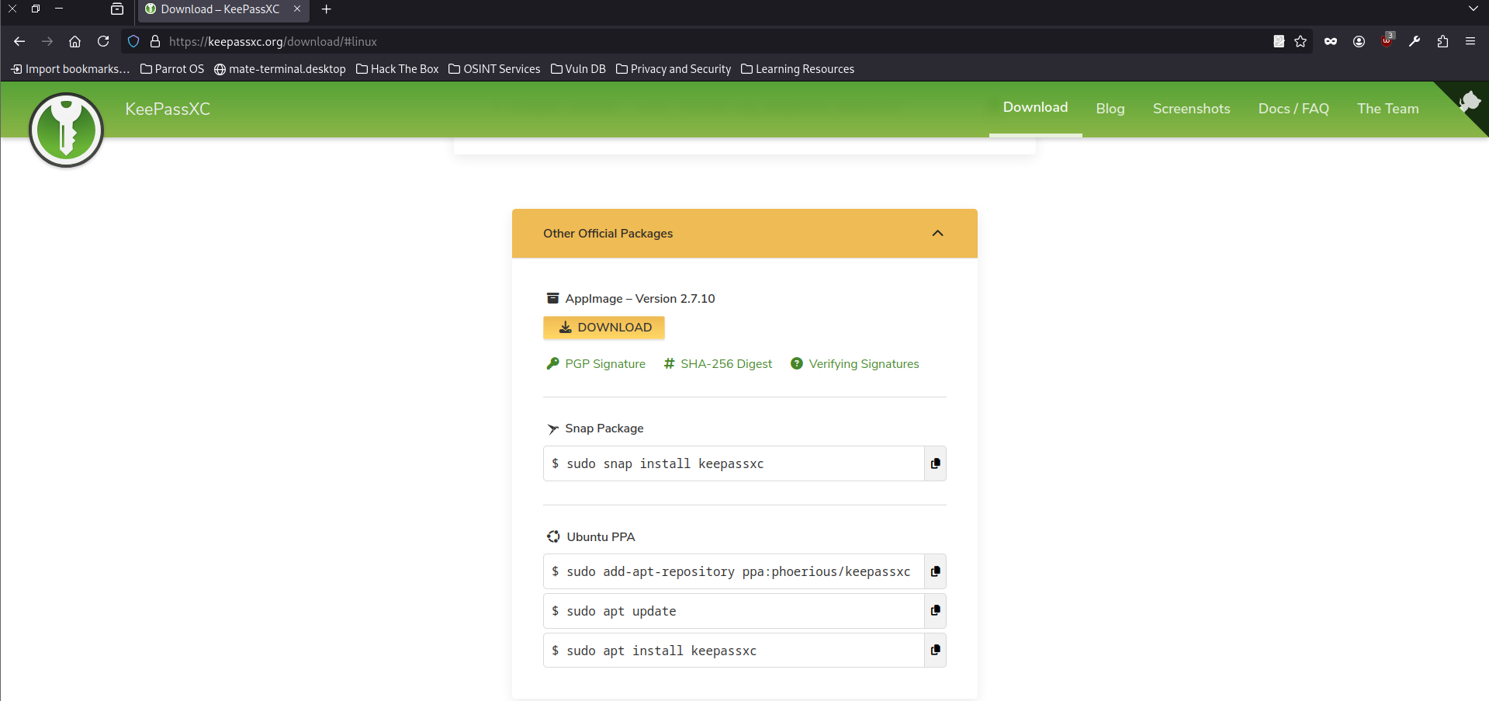1489x701 pixels.
Task: Toggle reader view in address bar
Action: tap(1279, 41)
